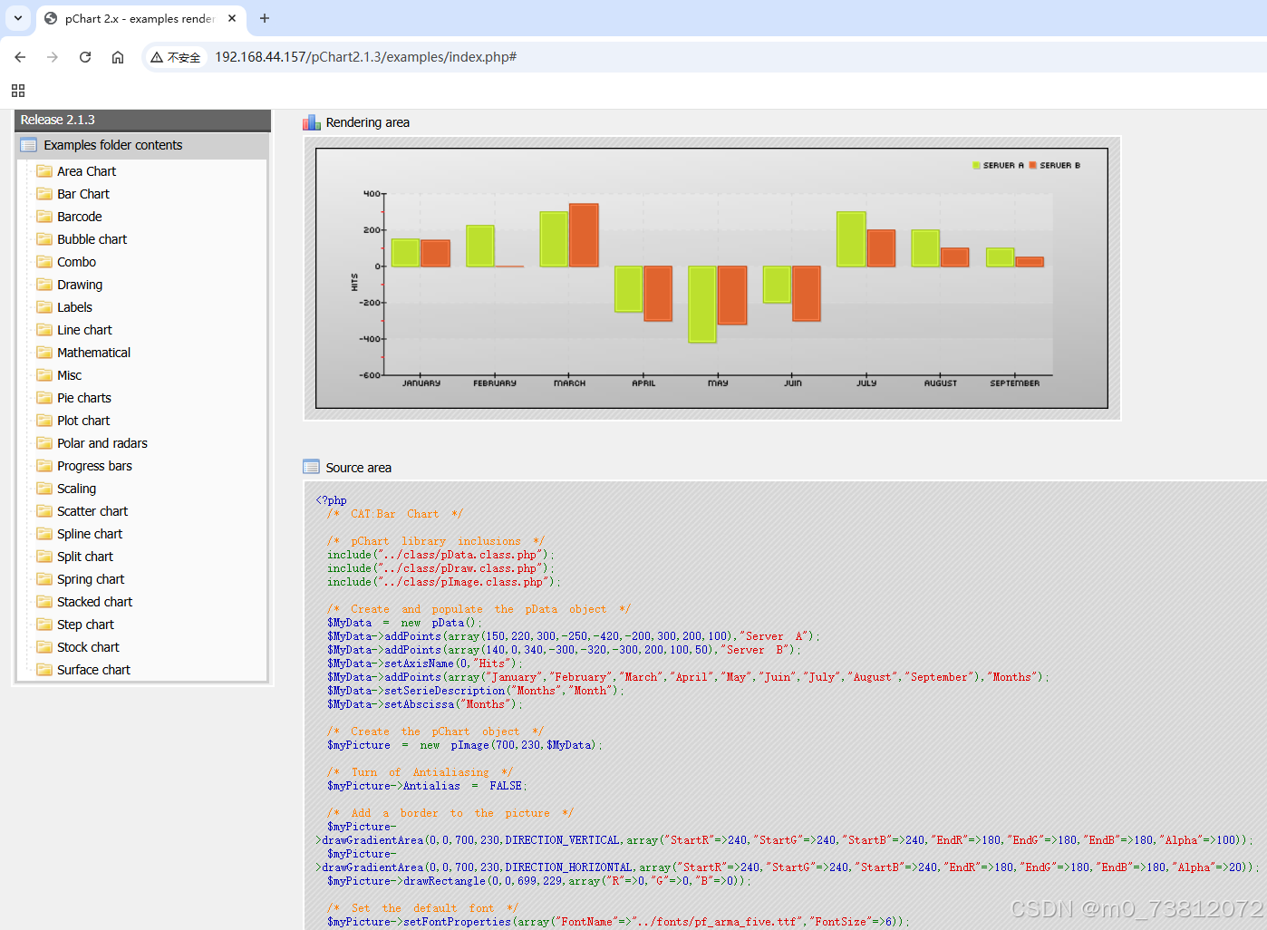The width and height of the screenshot is (1267, 930).
Task: Open the browser tab search dropdown
Action: [x=18, y=18]
